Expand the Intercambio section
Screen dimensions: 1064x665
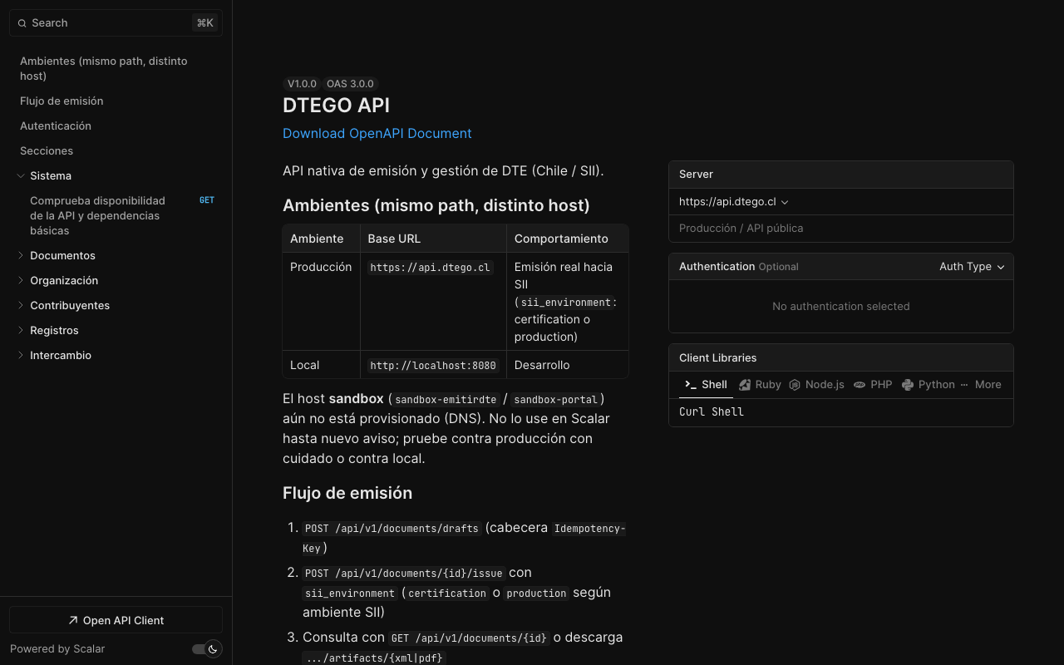click(x=21, y=355)
